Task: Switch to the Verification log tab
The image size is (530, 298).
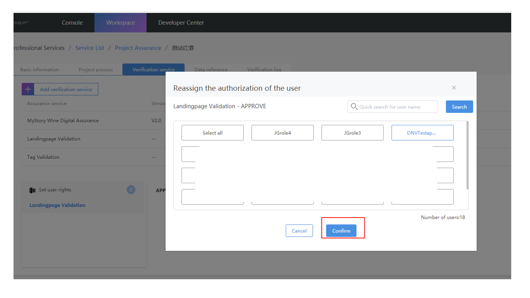Action: [x=264, y=70]
